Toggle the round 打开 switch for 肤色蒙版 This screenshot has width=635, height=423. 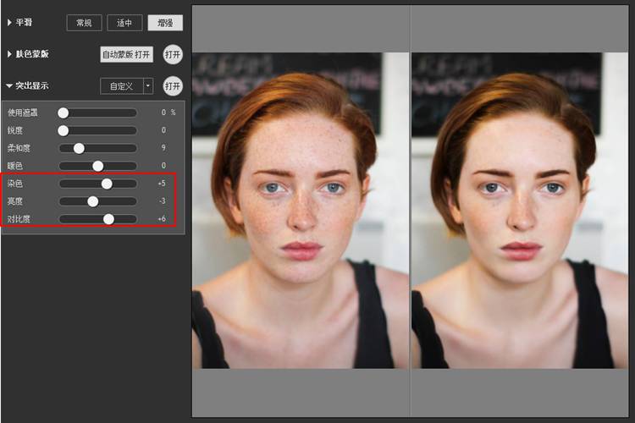coord(173,54)
